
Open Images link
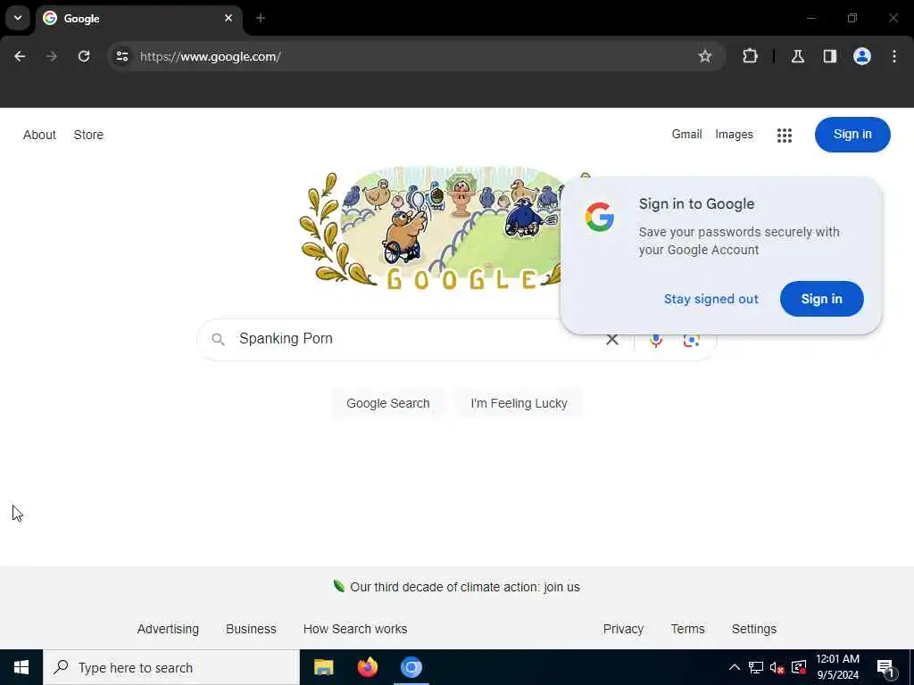pyautogui.click(x=734, y=135)
